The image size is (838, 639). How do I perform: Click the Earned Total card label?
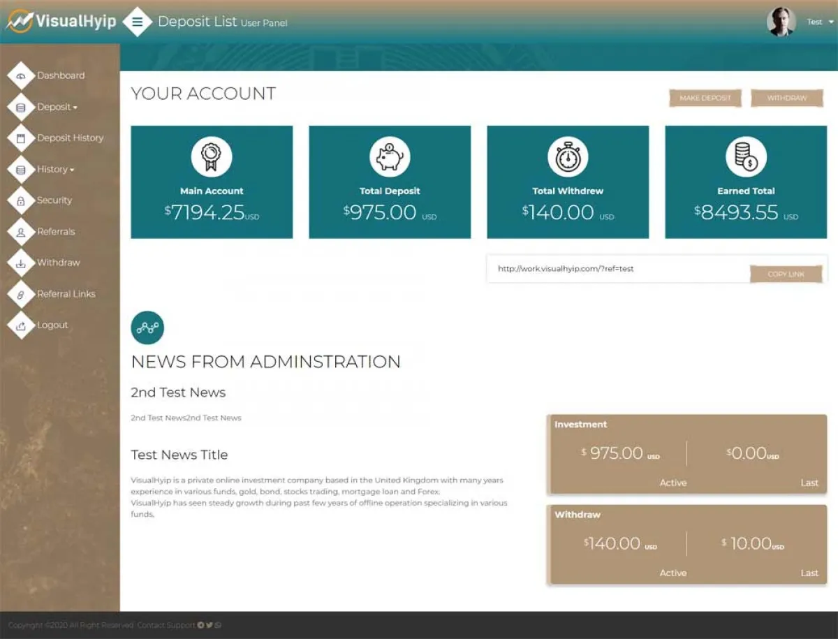click(746, 191)
